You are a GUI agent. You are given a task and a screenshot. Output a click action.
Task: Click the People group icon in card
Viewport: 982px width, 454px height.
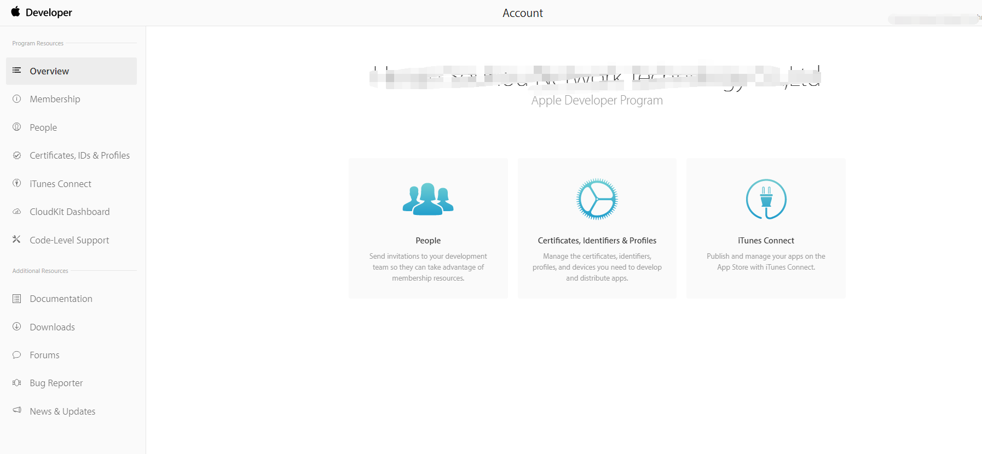428,199
